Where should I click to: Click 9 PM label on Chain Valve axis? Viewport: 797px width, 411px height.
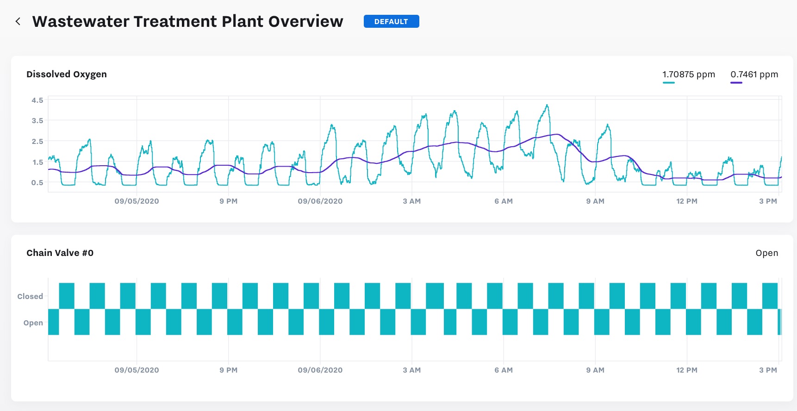[x=229, y=370]
